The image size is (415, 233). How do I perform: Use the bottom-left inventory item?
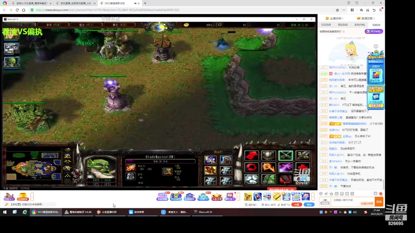click(x=210, y=181)
